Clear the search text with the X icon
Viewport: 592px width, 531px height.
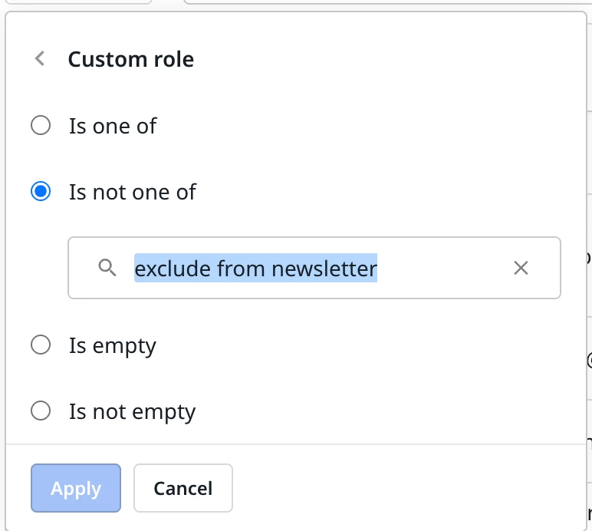(x=521, y=268)
